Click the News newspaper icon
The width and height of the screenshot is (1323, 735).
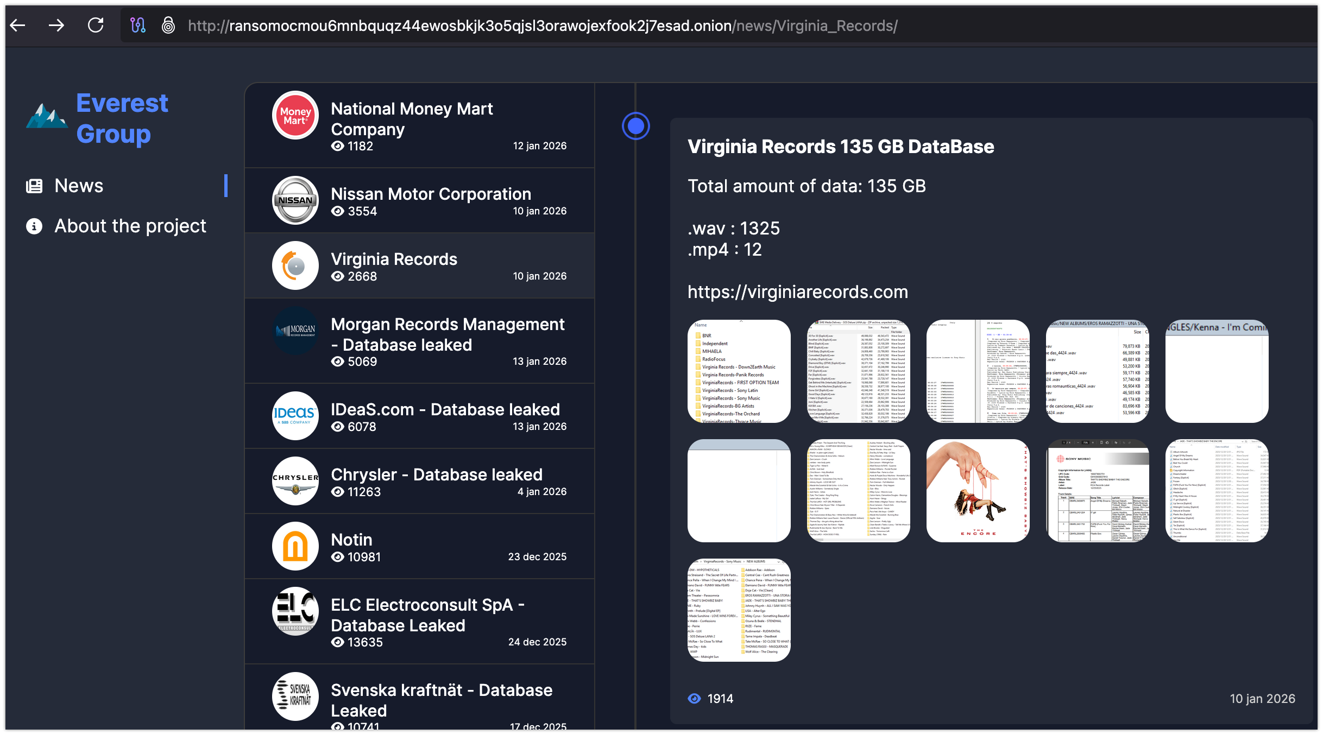coord(34,186)
